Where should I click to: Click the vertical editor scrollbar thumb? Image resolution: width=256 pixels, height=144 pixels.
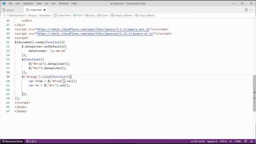pyautogui.click(x=254, y=93)
